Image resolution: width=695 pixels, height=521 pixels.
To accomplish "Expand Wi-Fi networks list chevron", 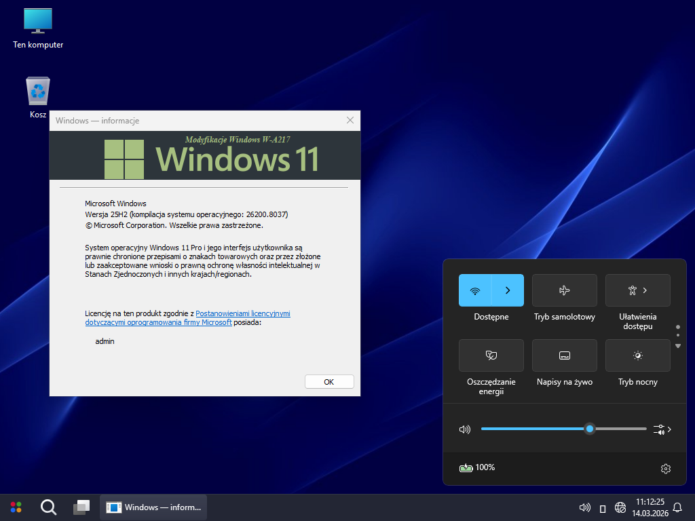I will (x=508, y=290).
